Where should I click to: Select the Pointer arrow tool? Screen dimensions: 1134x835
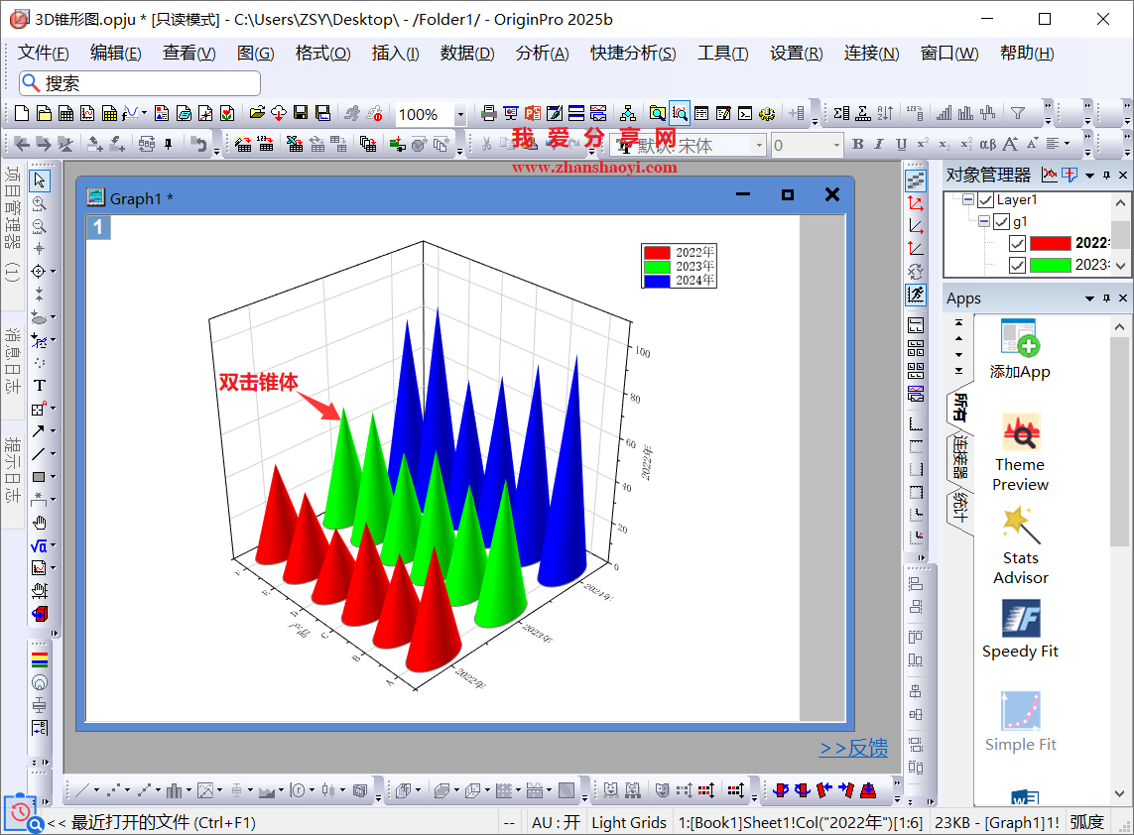(40, 179)
